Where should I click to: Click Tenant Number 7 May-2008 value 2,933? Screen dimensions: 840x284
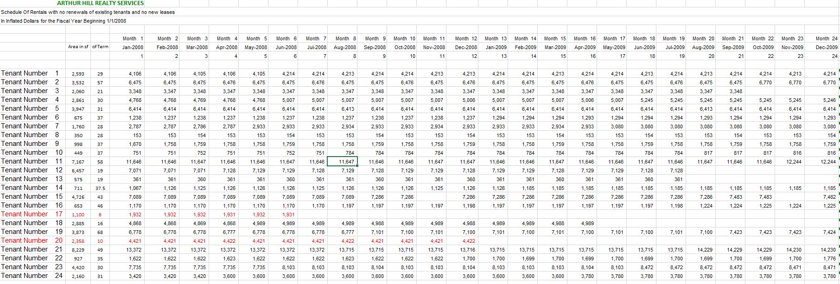point(259,126)
